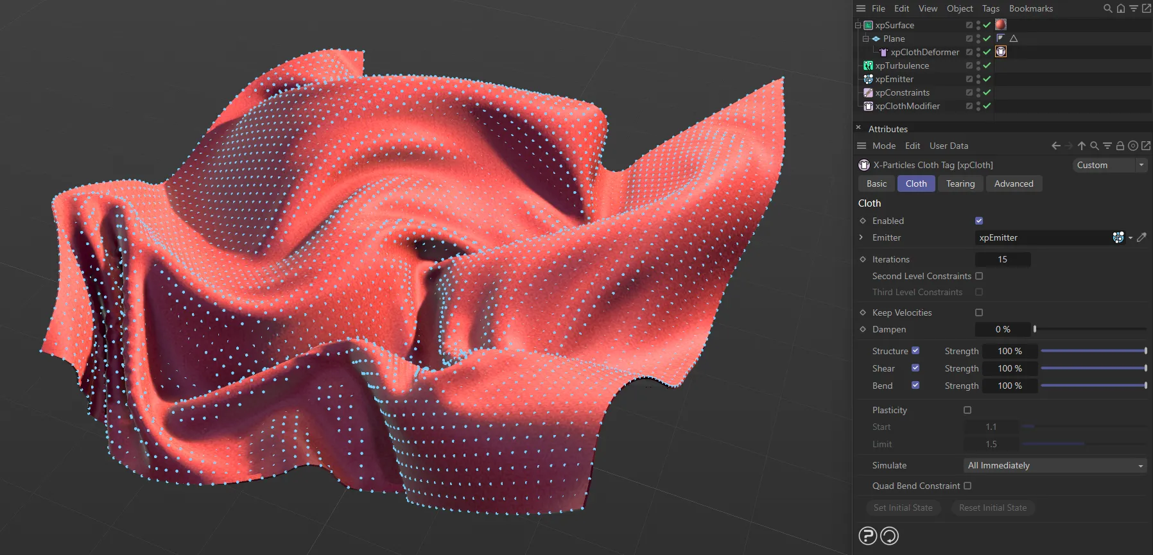Viewport: 1153px width, 555px height.
Task: Open Attributes in new window icon
Action: pos(1146,146)
